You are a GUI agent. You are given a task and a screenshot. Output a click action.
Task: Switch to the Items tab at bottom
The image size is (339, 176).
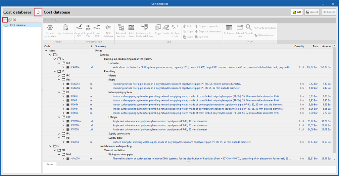[50, 164]
